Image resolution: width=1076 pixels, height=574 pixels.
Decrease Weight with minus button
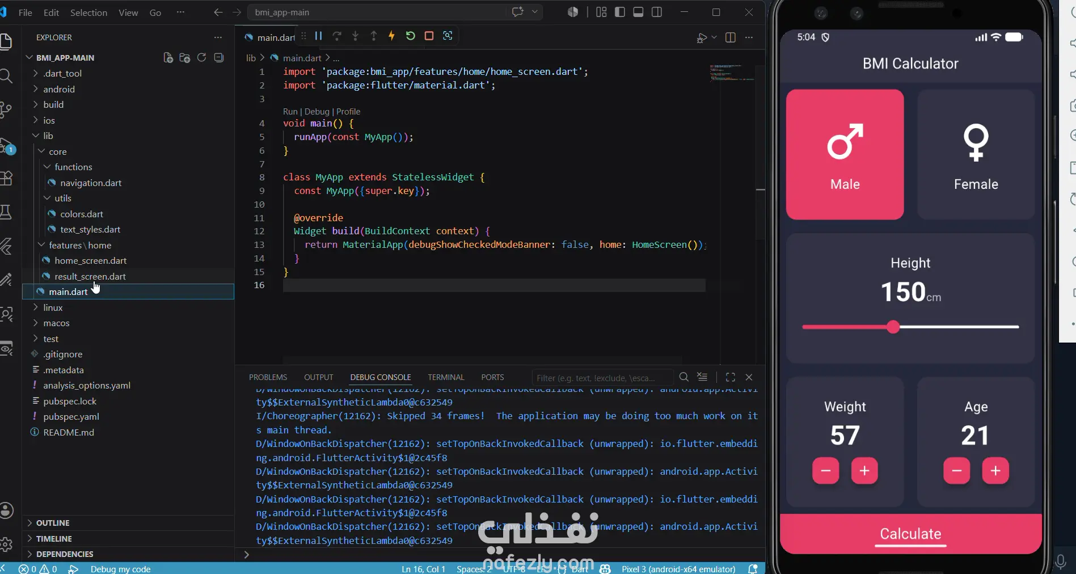(825, 470)
